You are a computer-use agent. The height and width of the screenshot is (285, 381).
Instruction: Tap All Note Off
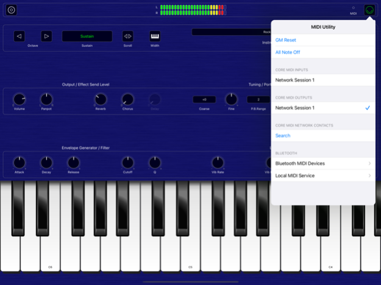(x=323, y=52)
